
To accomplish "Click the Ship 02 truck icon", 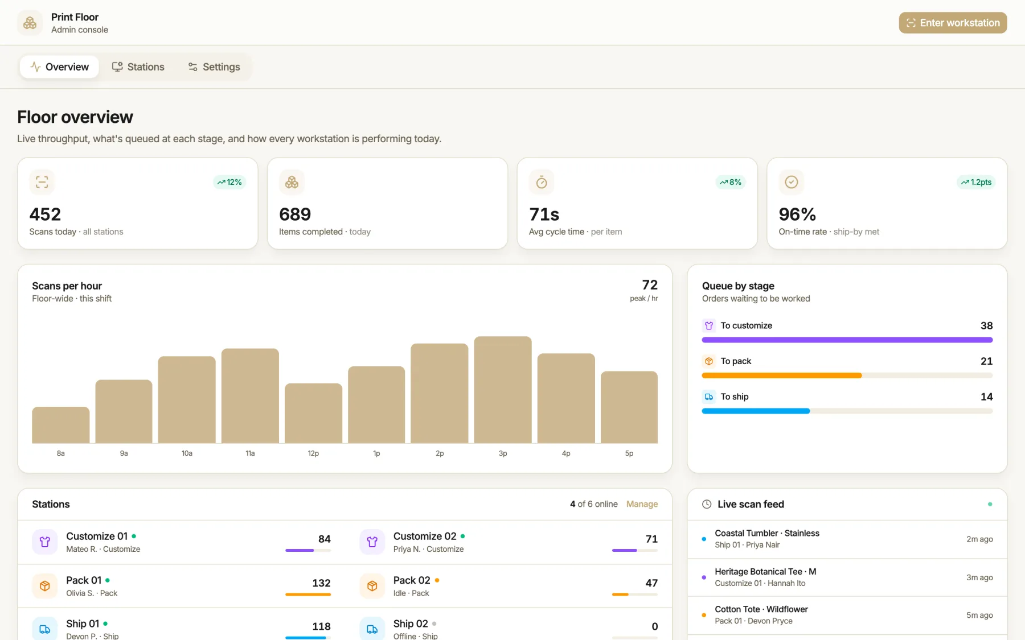I will (372, 629).
